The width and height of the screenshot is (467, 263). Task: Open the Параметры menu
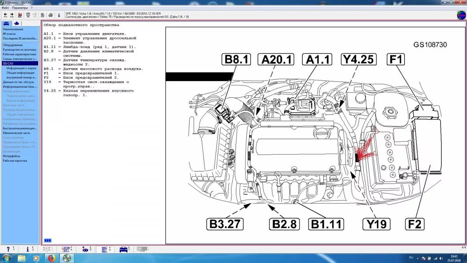19,7
